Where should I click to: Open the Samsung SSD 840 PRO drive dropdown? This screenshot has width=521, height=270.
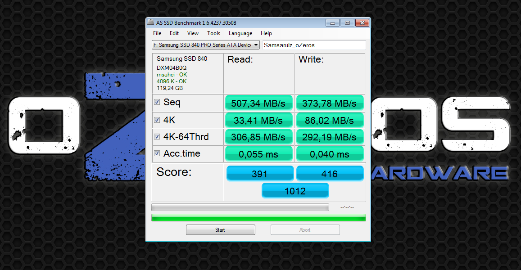click(x=206, y=45)
